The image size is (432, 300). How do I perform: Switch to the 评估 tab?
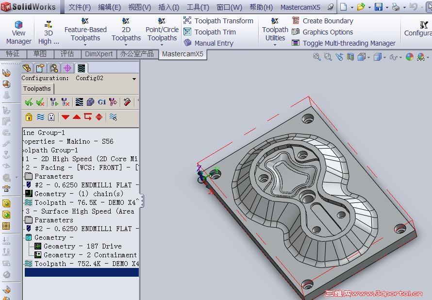pyautogui.click(x=67, y=54)
